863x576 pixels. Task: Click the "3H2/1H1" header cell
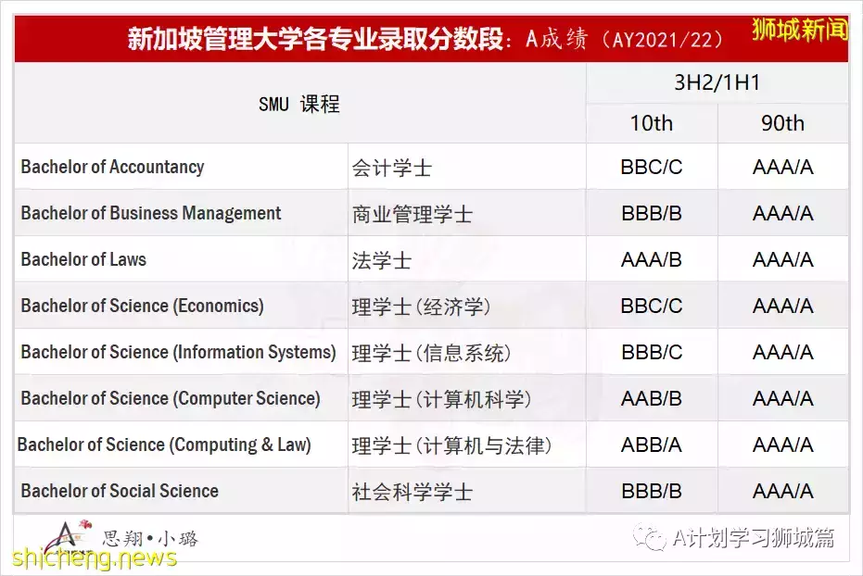pos(717,82)
